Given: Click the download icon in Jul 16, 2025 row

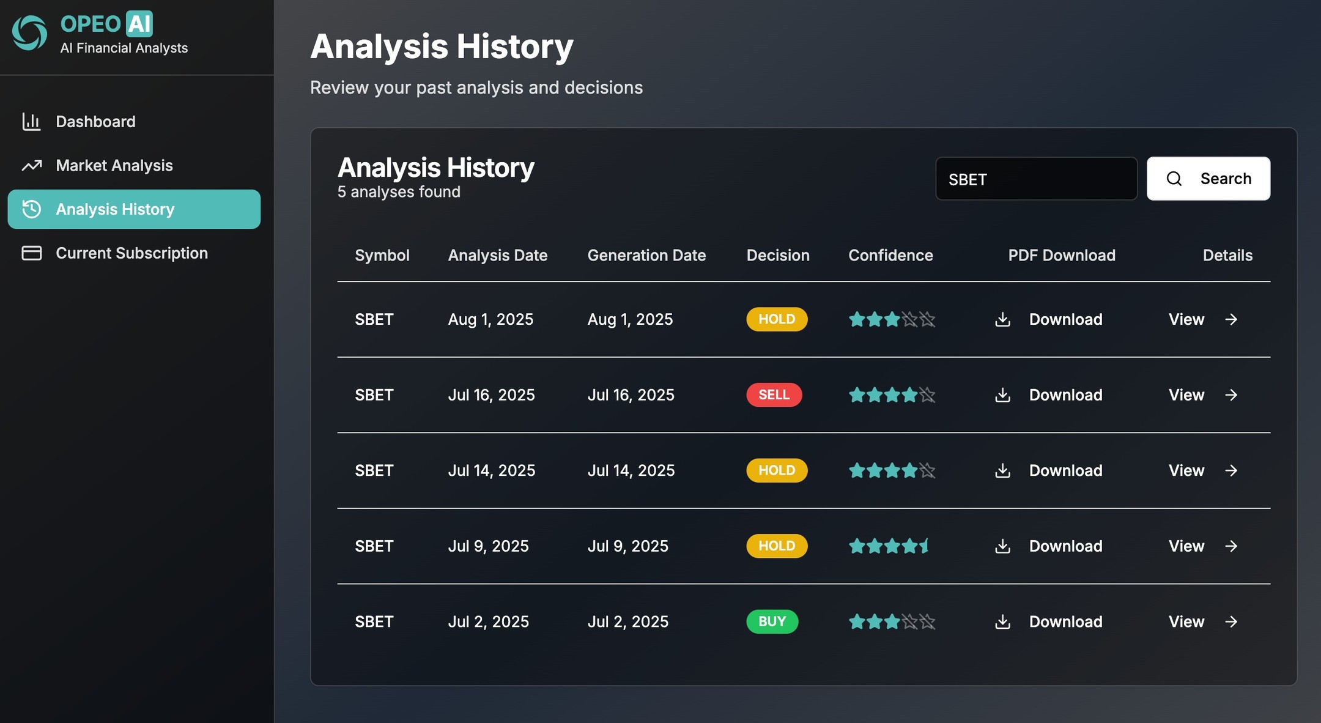Looking at the screenshot, I should 1002,395.
